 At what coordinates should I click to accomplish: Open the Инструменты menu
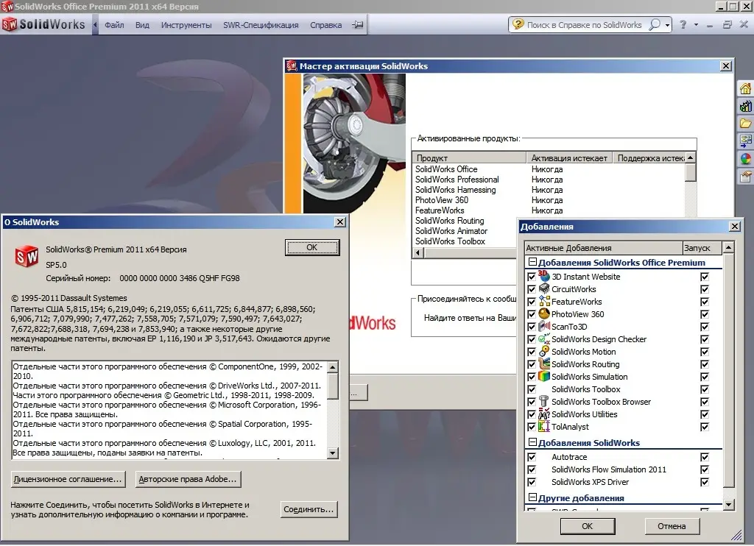(x=186, y=25)
